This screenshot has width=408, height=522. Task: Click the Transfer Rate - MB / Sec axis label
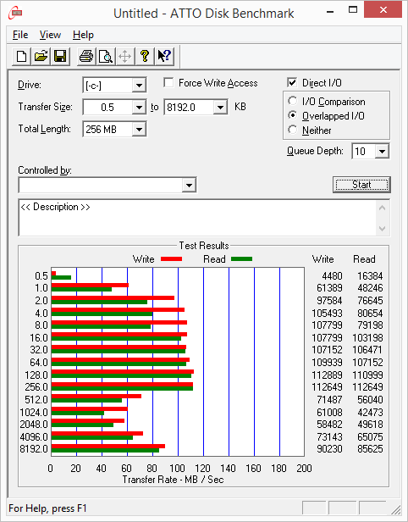pyautogui.click(x=173, y=480)
